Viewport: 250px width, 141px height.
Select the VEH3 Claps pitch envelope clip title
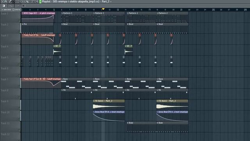[x=38, y=13]
